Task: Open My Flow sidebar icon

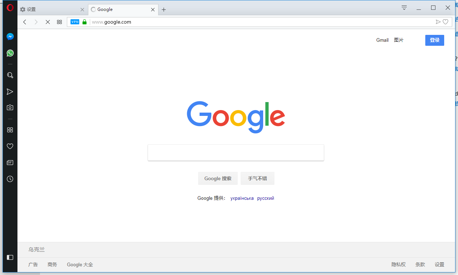Action: [10, 92]
